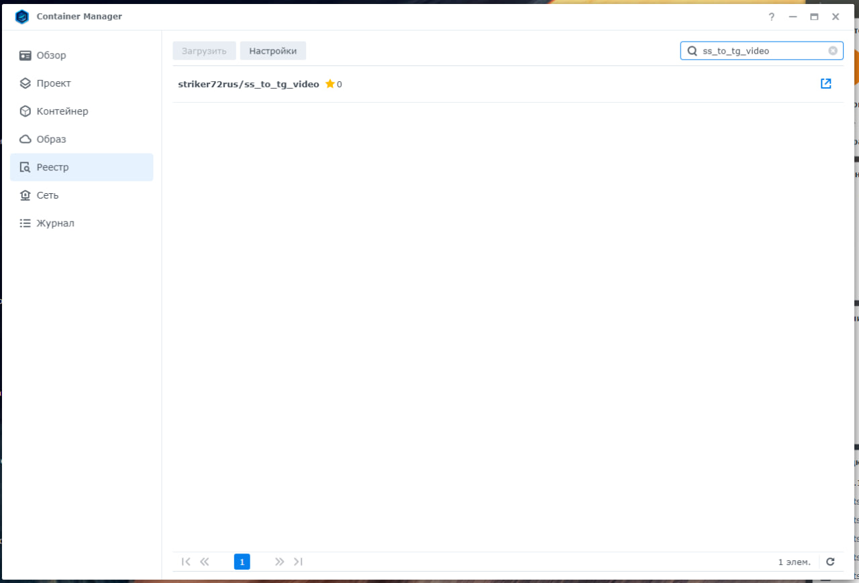859x583 pixels.
Task: Select the Реестр sidebar item
Action: tap(81, 167)
